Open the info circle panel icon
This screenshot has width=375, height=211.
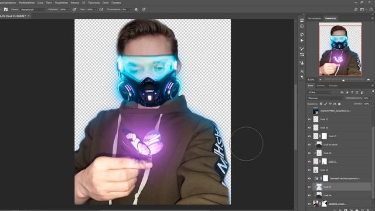point(302,26)
